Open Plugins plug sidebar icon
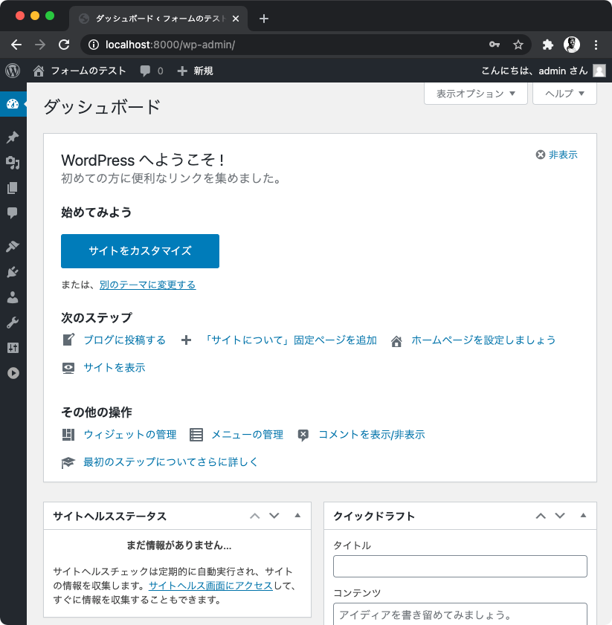The height and width of the screenshot is (625, 612). click(x=13, y=272)
